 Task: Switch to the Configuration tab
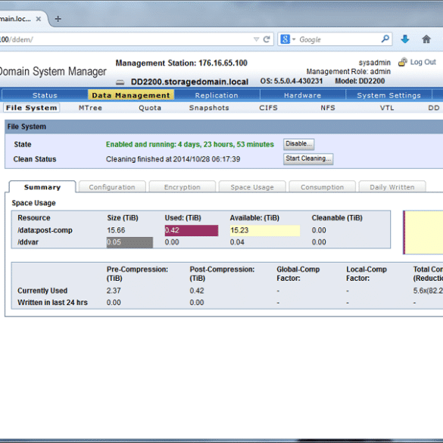click(x=112, y=187)
